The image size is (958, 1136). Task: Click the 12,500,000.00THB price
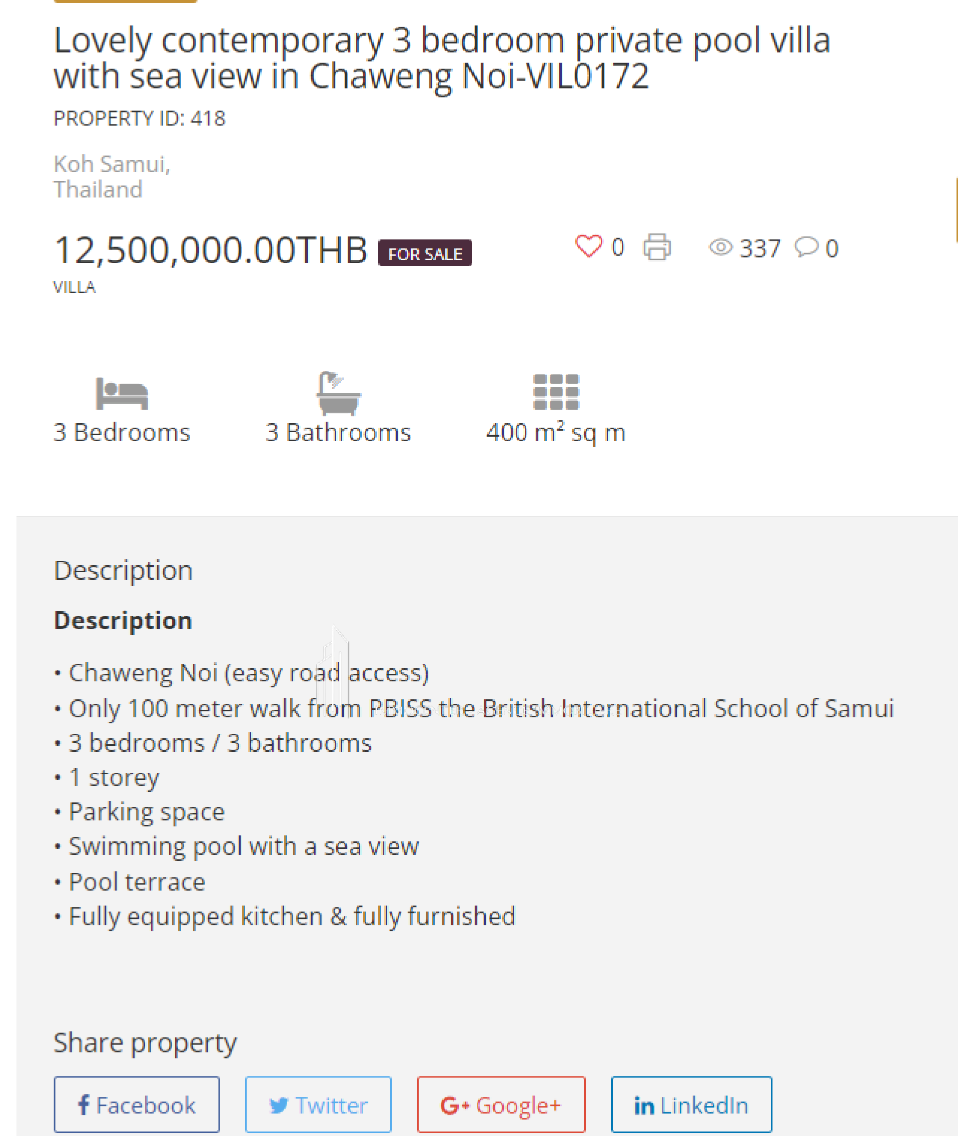click(x=211, y=250)
